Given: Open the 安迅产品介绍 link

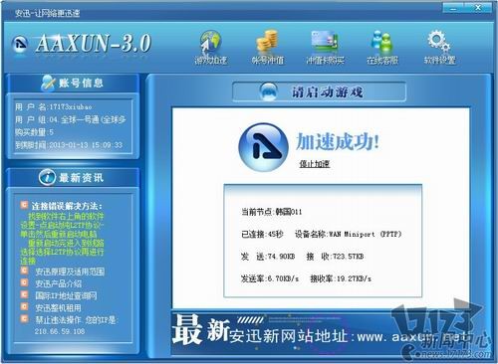Looking at the screenshot, I should point(59,283).
